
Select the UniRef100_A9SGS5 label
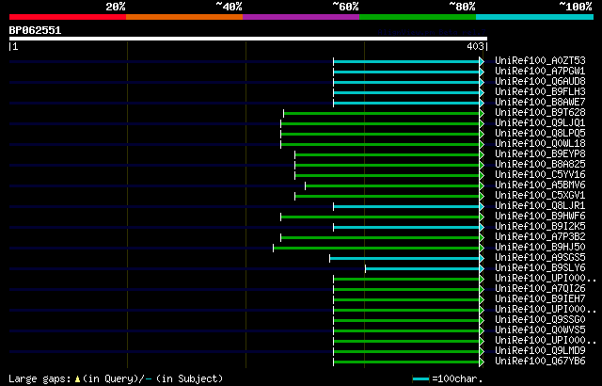click(540, 258)
